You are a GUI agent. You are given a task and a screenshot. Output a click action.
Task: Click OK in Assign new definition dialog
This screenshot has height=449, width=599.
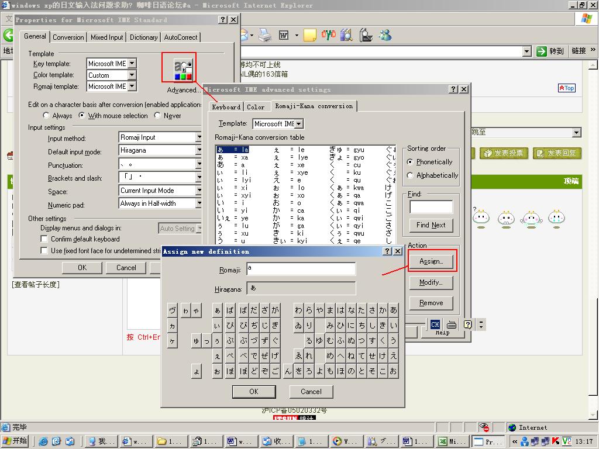click(254, 391)
